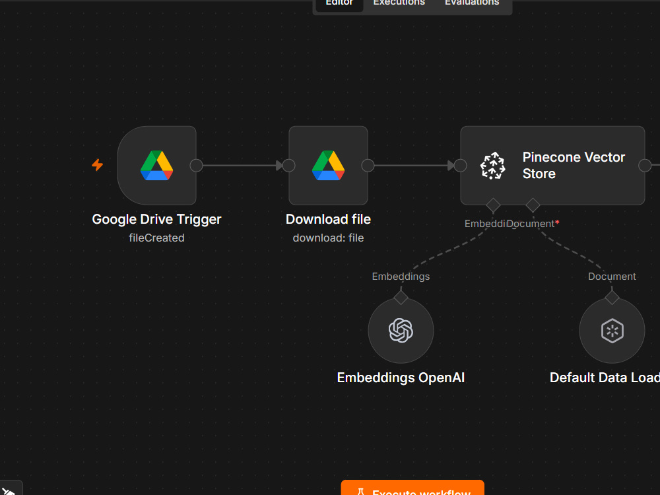This screenshot has width=660, height=495.
Task: Click the Download file label
Action: [328, 219]
